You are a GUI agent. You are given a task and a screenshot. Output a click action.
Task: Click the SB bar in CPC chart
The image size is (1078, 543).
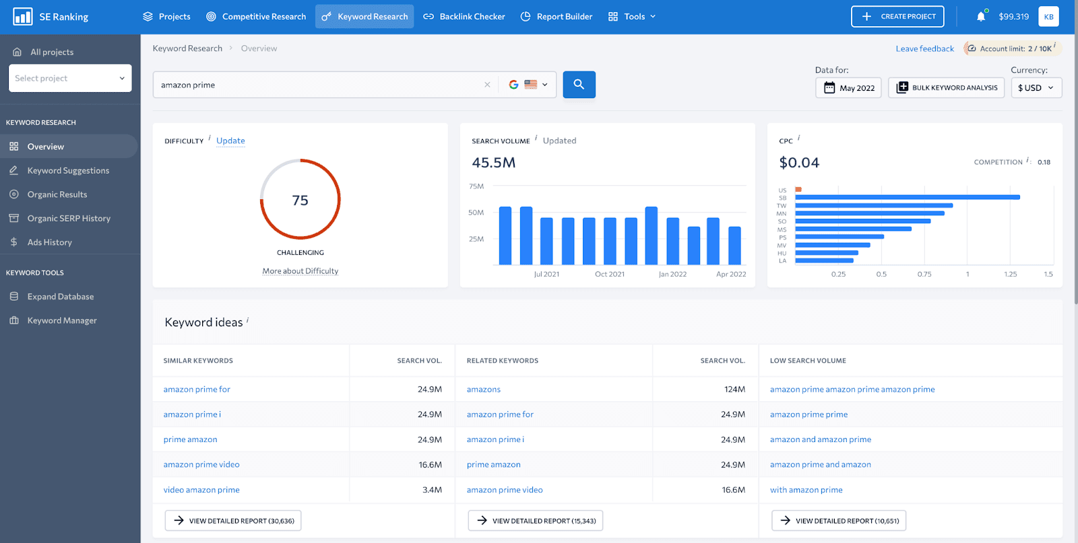coord(908,197)
